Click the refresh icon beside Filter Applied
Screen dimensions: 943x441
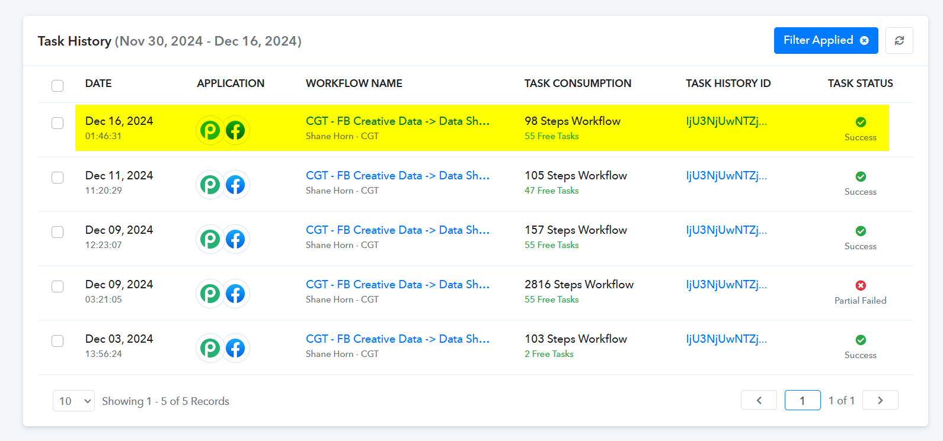coord(899,40)
